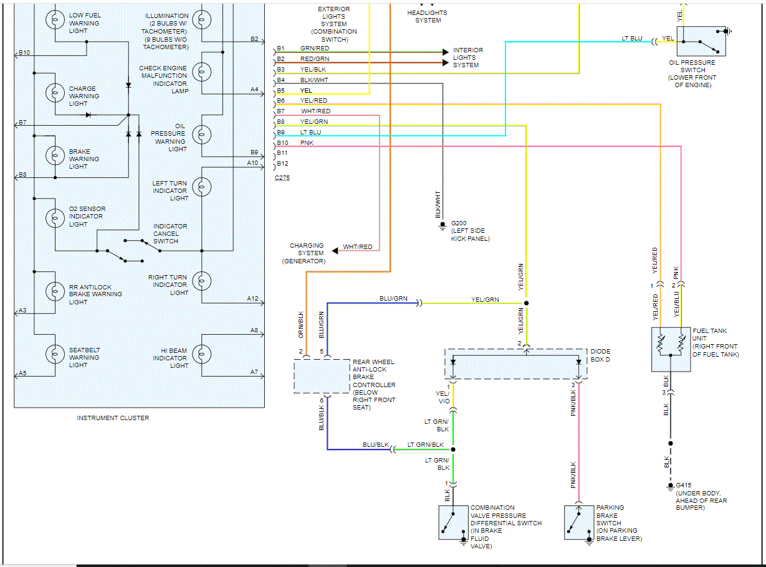Click the Brake Warning Light bulb symbol
Screen dimensions: 766x567
tap(55, 156)
